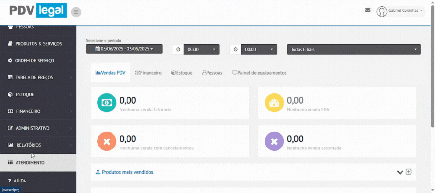Screen dimensions: 435x193
Task: Click the hamburger menu toggle button
Action: coord(76,12)
